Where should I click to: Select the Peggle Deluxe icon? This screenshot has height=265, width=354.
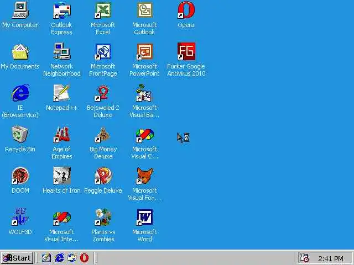tap(103, 176)
